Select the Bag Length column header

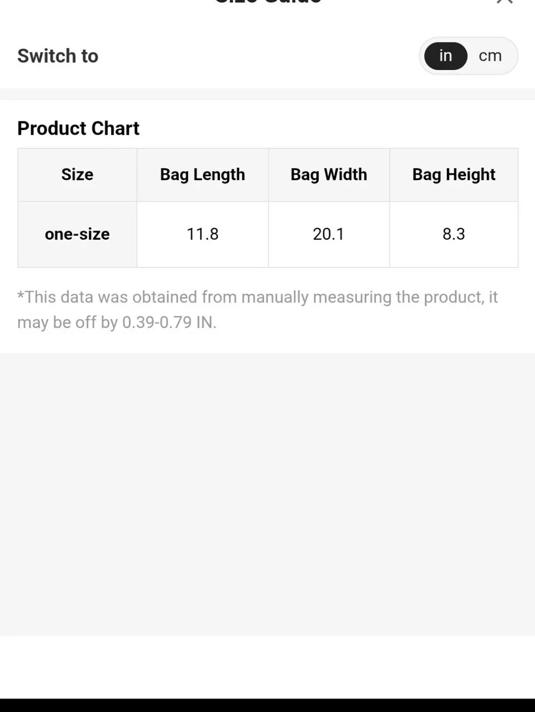point(202,174)
